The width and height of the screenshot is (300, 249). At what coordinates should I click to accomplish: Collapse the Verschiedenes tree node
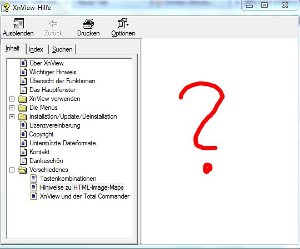[12, 170]
